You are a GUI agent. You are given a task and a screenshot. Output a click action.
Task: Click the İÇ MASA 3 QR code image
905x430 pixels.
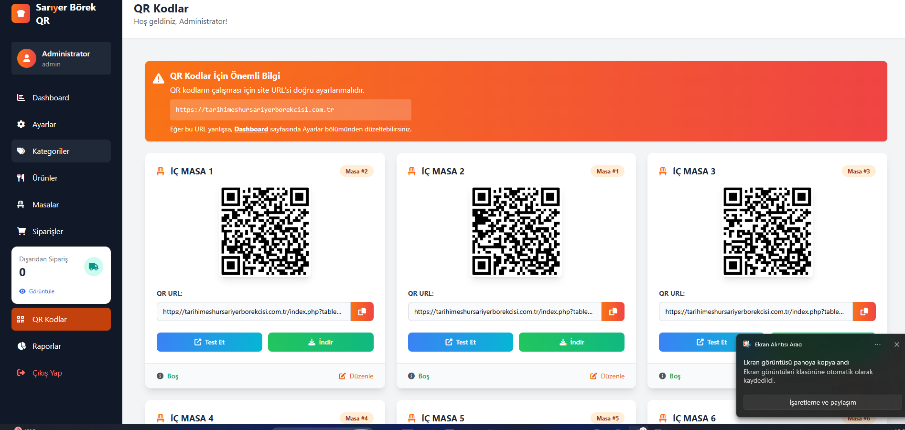click(x=767, y=231)
